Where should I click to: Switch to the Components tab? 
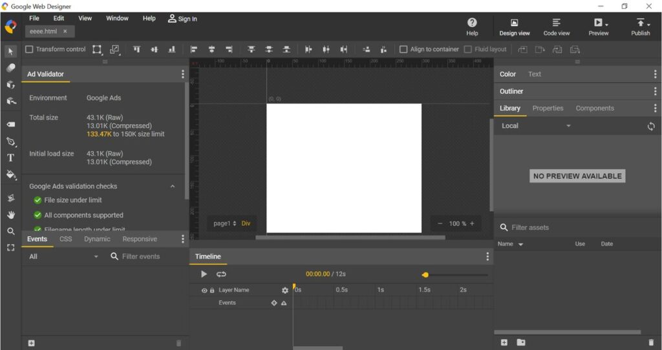(595, 108)
